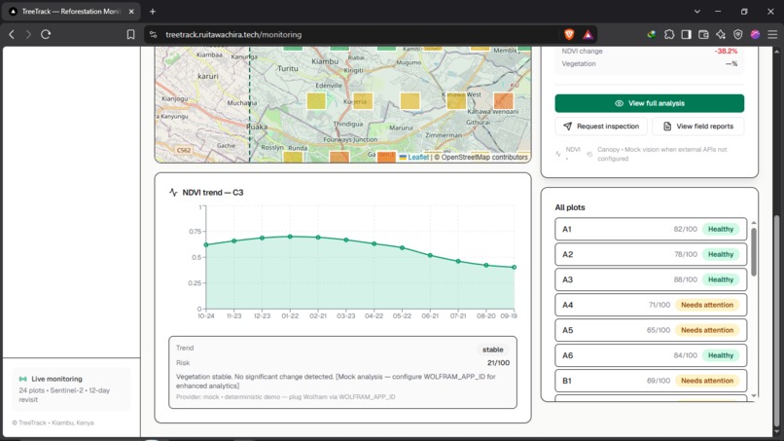The height and width of the screenshot is (441, 784).
Task: Click the Brave Rewards triangle icon
Action: click(x=588, y=34)
